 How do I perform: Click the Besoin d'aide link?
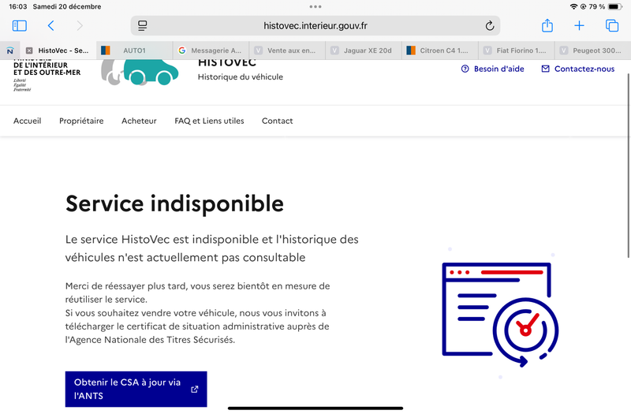(493, 69)
